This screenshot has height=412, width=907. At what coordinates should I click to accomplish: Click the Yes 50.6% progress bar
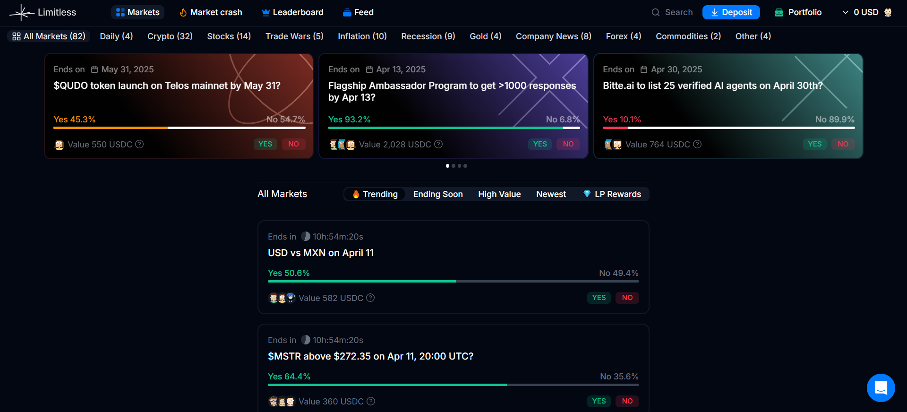click(361, 281)
